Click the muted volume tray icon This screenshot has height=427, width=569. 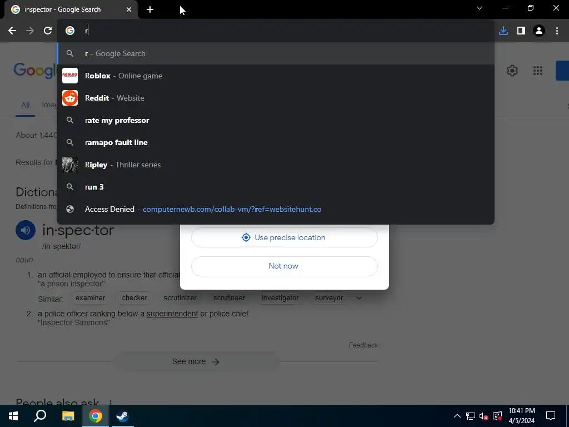(x=484, y=416)
